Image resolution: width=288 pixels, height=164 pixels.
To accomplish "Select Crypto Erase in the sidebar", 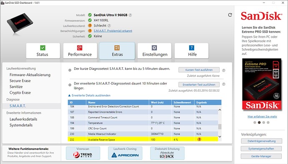I will (x=20, y=92).
